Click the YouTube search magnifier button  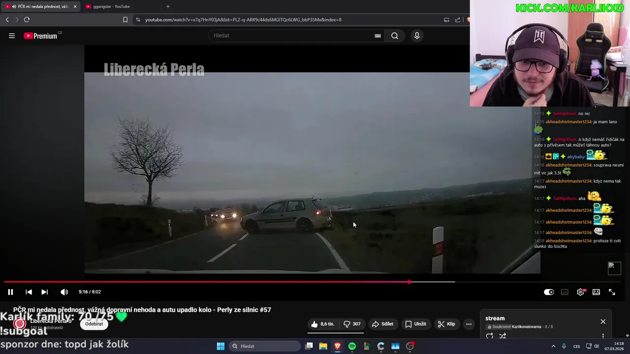395,36
